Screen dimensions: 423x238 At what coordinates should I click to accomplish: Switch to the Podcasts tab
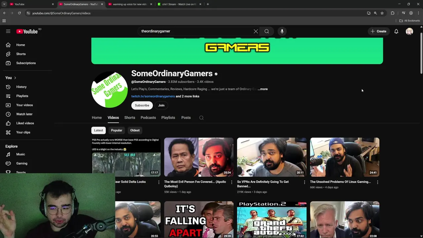[148, 118]
